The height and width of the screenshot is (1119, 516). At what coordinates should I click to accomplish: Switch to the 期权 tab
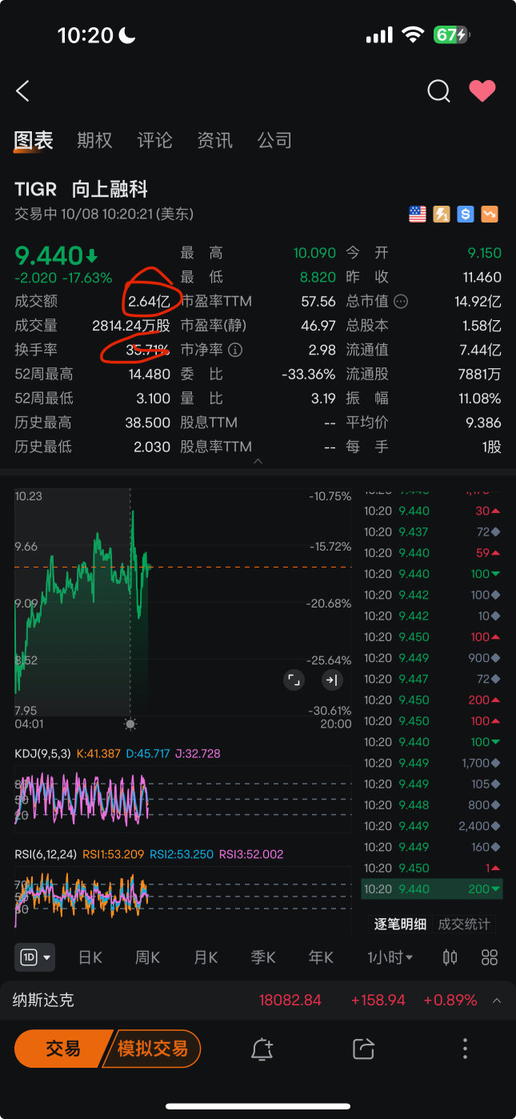[94, 140]
